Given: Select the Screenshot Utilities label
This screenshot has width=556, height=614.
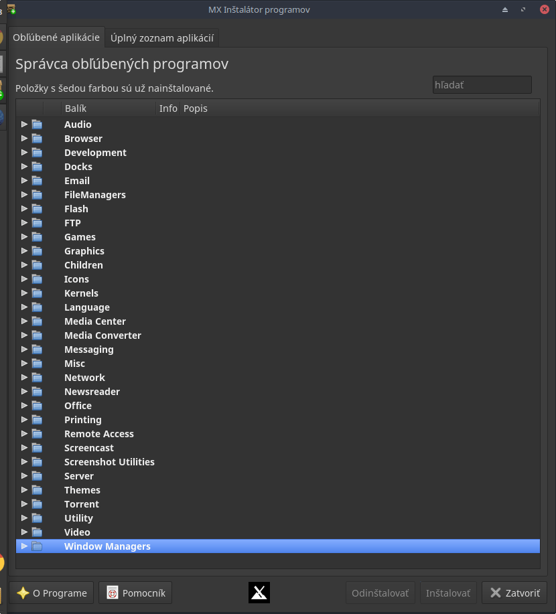Looking at the screenshot, I should (109, 462).
